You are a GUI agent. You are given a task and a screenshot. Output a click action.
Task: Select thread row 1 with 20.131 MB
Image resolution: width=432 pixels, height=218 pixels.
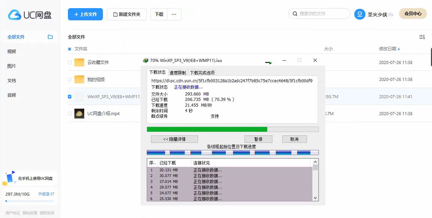click(x=230, y=170)
